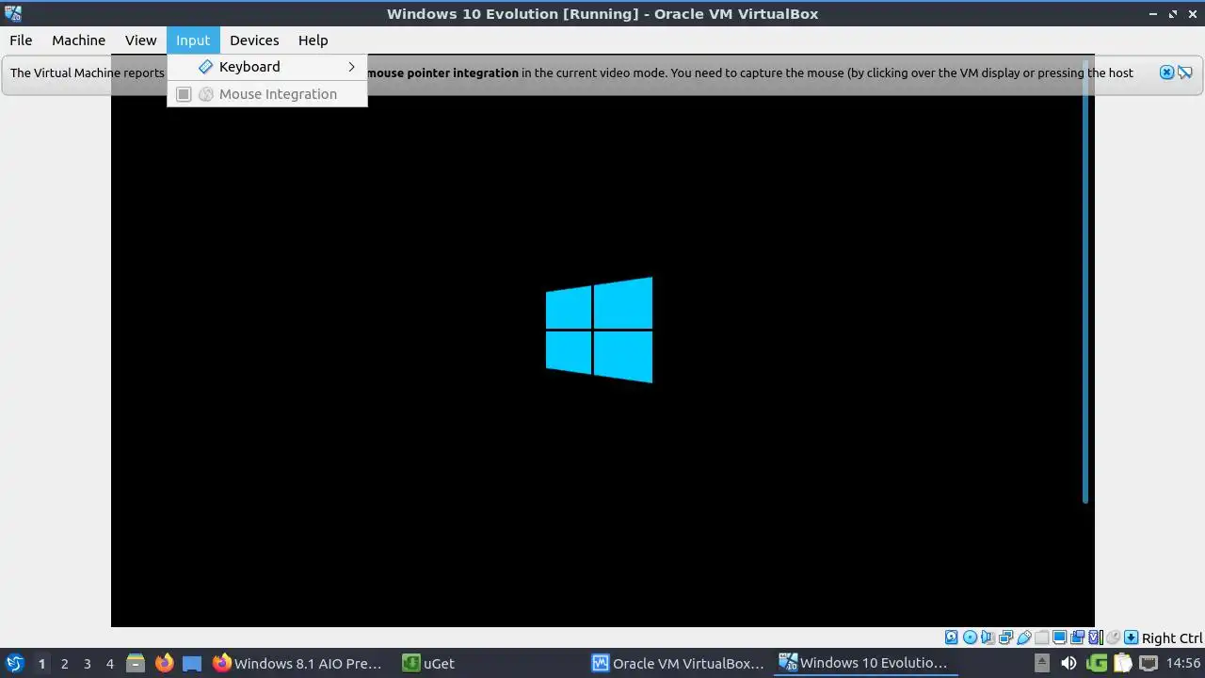
Task: Switch to the uGet taskbar window
Action: (x=428, y=664)
